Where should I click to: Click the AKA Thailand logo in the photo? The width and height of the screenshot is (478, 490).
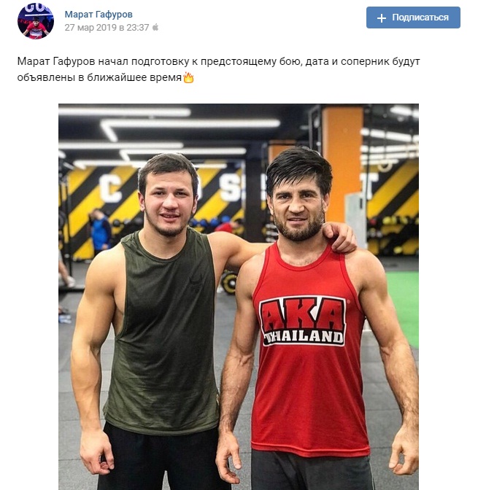point(303,322)
